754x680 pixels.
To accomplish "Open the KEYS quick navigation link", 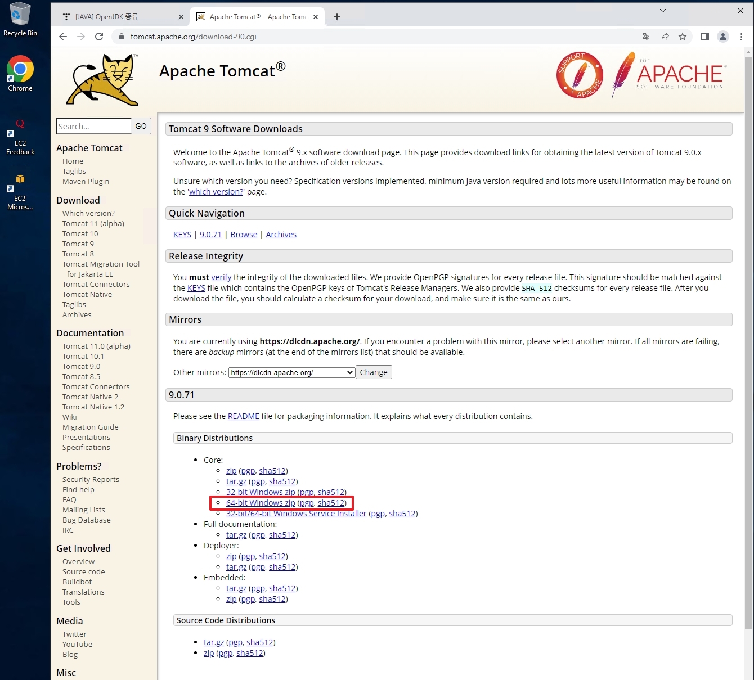I will (182, 235).
